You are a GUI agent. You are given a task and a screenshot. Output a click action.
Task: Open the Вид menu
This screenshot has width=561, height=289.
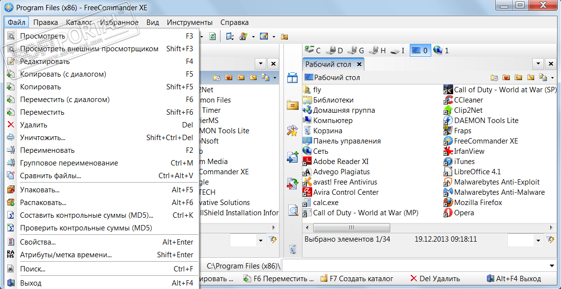(x=153, y=22)
